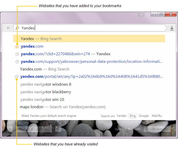Click the bookmark star next to yandex.com
178x152 pixels.
17,47
